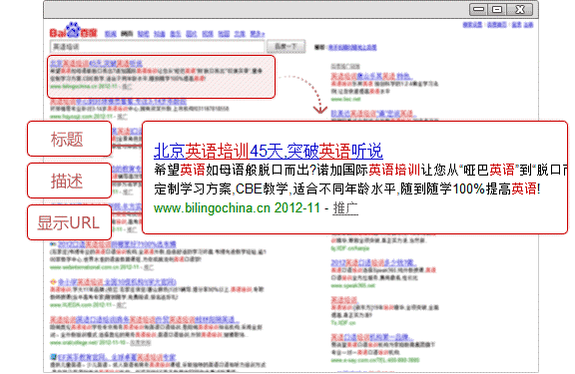
Task: Open the last left-column result title
Action: coord(117,357)
